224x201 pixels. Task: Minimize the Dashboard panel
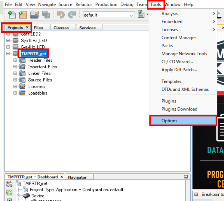click(185, 177)
